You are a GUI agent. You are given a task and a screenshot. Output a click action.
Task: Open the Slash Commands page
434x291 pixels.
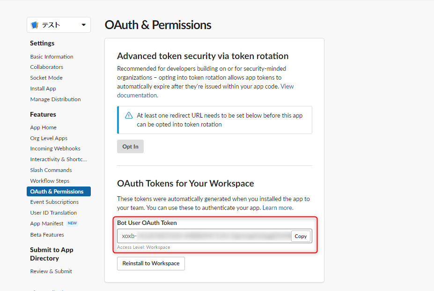51,170
